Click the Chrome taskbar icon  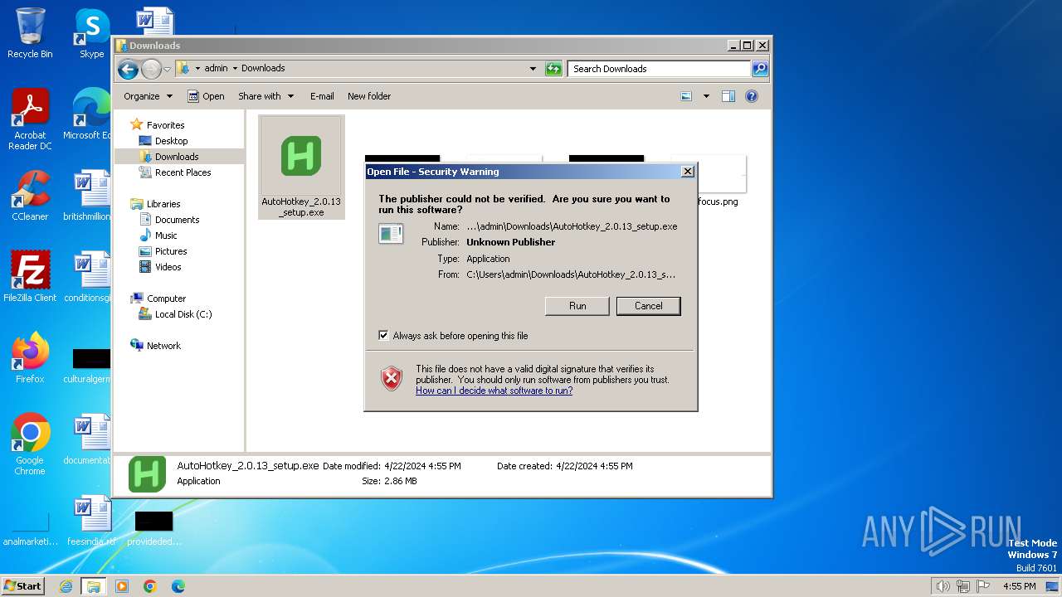click(150, 586)
